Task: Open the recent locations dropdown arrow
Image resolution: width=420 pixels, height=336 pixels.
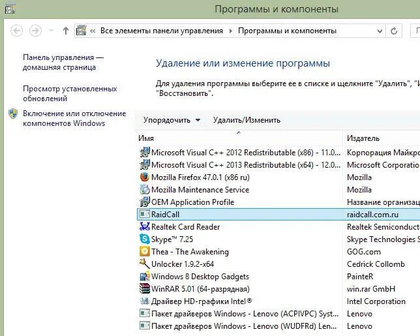Action: pyautogui.click(x=51, y=31)
